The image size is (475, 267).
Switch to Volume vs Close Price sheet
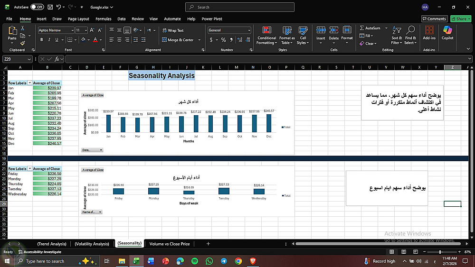coord(170,244)
